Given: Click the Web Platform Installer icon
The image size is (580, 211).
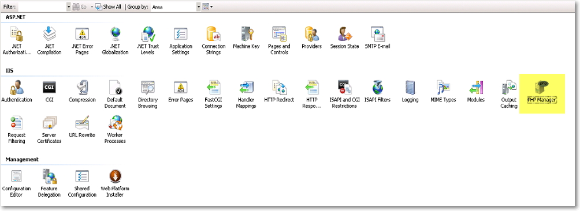Looking at the screenshot, I should coord(115,183).
